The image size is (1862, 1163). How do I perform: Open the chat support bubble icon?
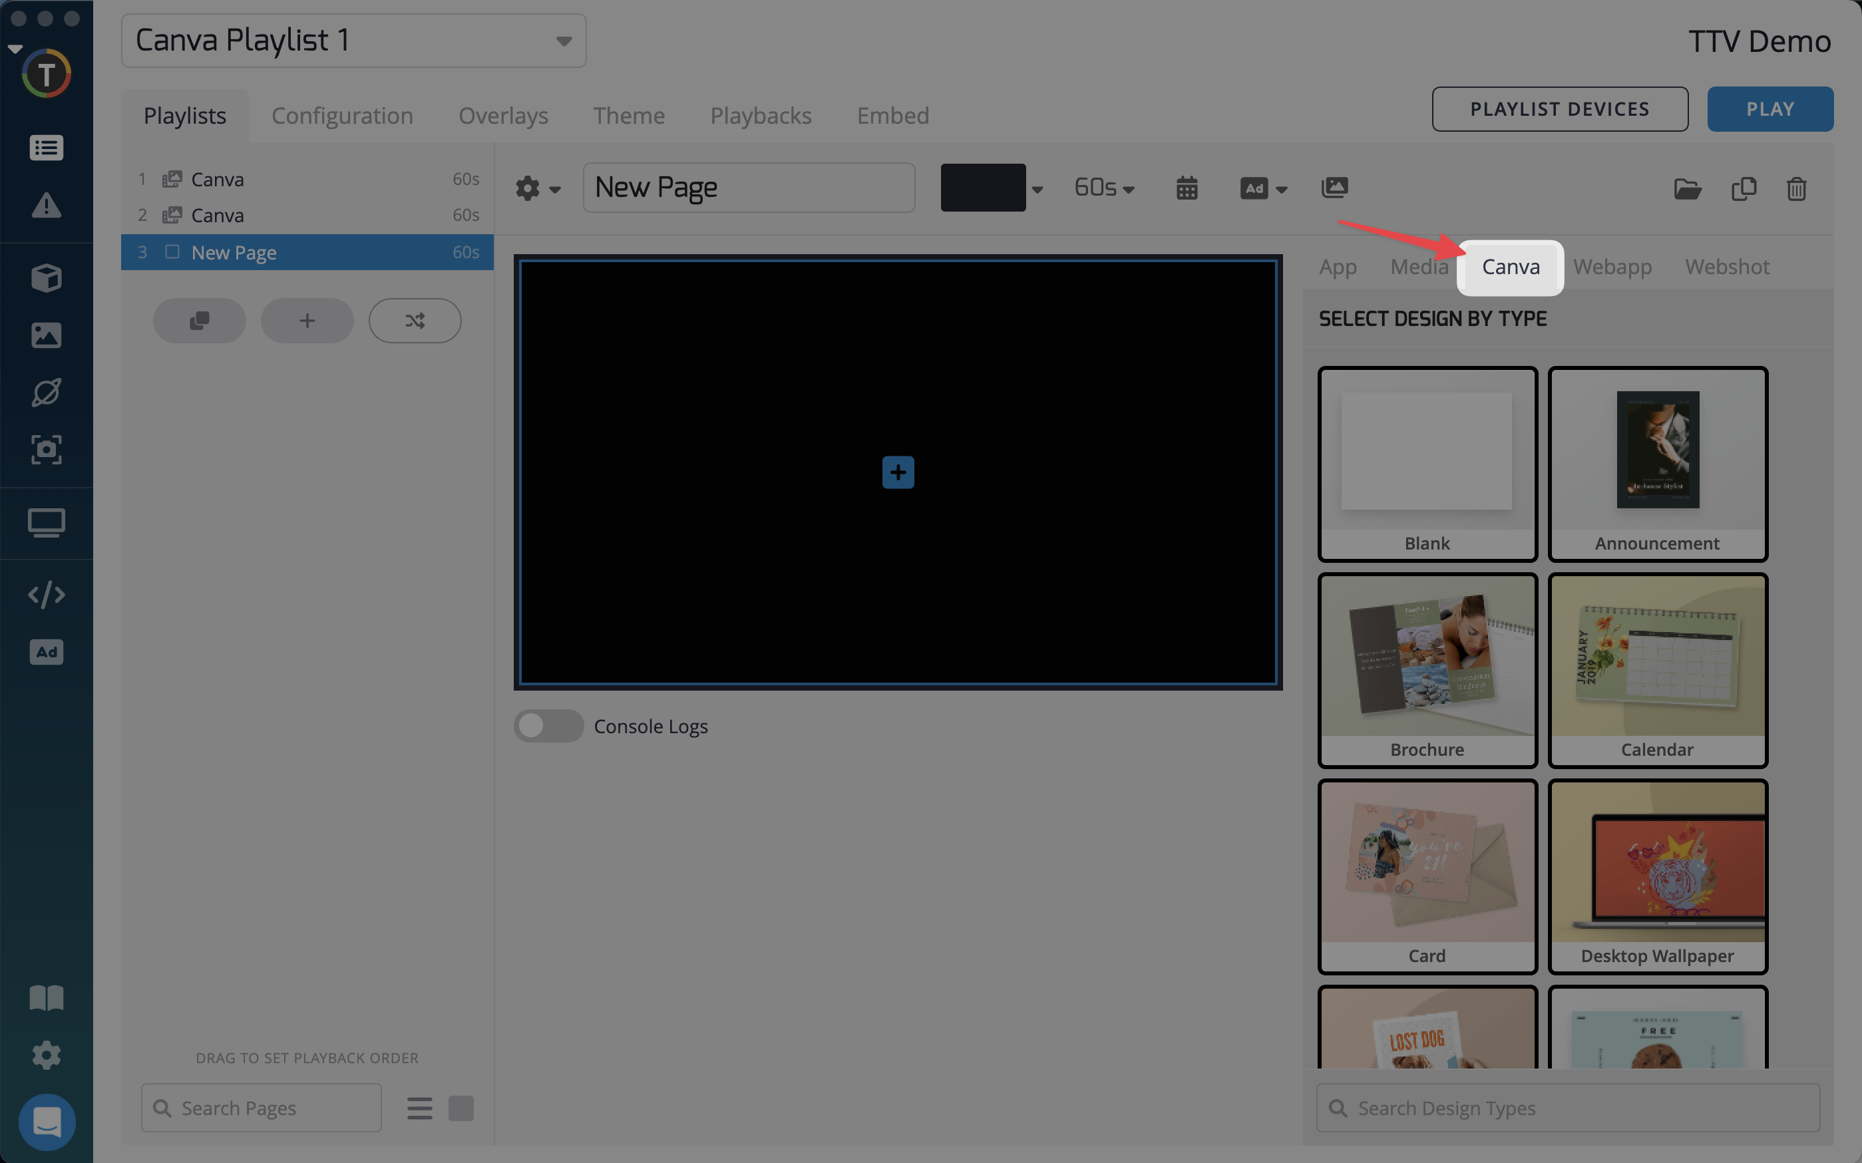click(x=46, y=1122)
